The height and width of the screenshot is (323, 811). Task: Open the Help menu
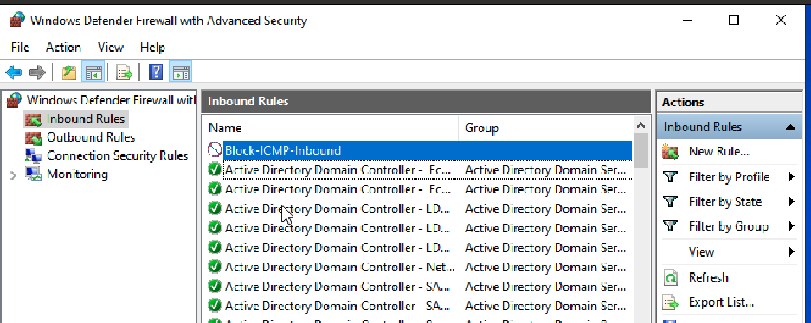point(152,47)
